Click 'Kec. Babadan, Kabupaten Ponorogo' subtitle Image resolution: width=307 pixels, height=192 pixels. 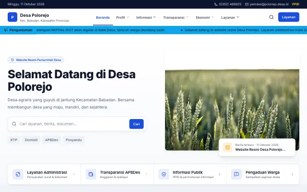[45, 21]
